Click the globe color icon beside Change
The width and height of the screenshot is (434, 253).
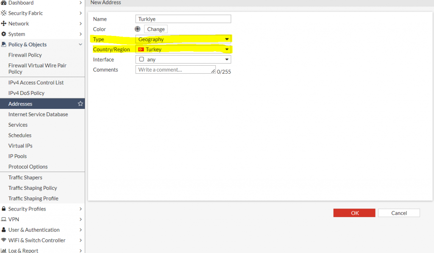[137, 29]
